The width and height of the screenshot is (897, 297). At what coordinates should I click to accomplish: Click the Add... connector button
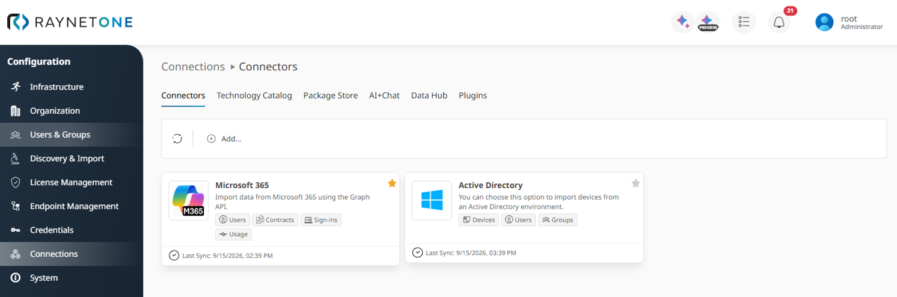[x=224, y=139]
